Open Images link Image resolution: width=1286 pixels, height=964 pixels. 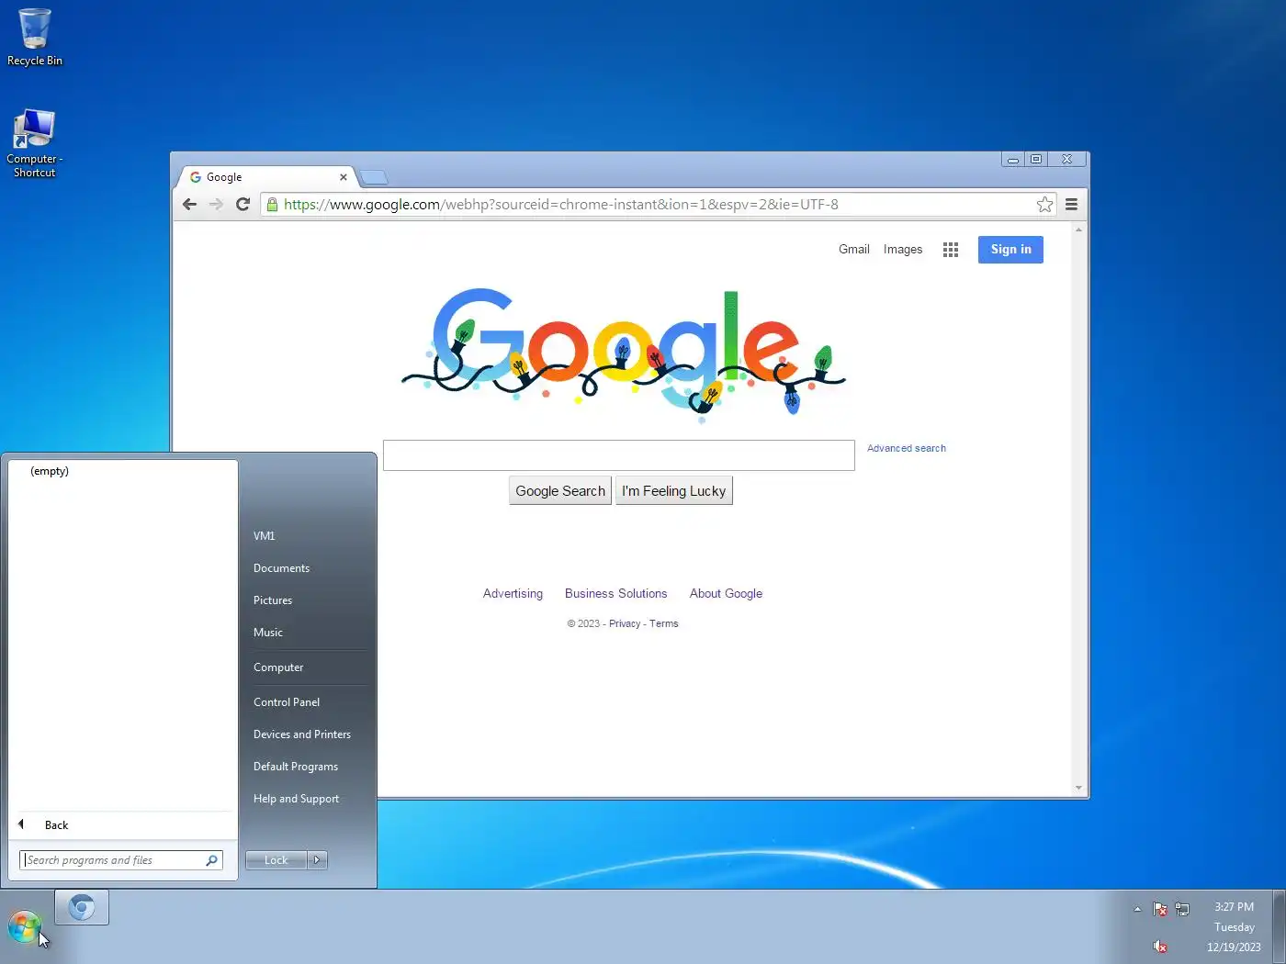point(903,250)
